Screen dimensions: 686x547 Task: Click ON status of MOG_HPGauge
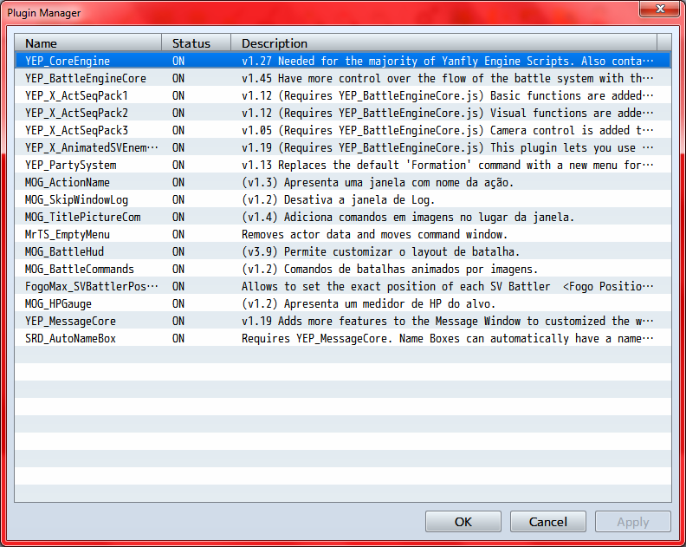178,303
